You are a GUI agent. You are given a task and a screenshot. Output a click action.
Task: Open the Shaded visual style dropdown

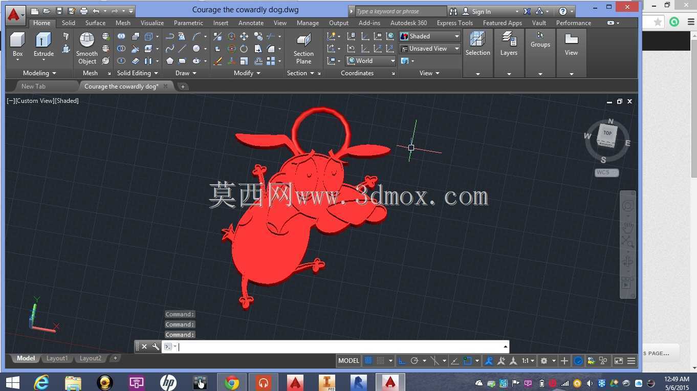tap(430, 36)
